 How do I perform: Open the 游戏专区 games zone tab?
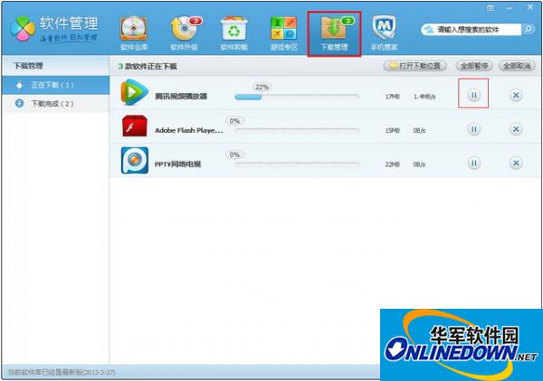283,33
